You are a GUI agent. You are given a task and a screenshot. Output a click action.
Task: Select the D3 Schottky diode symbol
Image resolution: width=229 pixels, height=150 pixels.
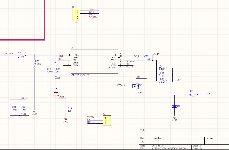click(x=174, y=107)
